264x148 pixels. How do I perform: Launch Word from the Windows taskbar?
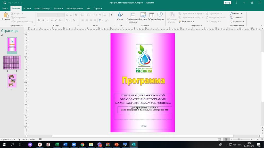[65, 145]
